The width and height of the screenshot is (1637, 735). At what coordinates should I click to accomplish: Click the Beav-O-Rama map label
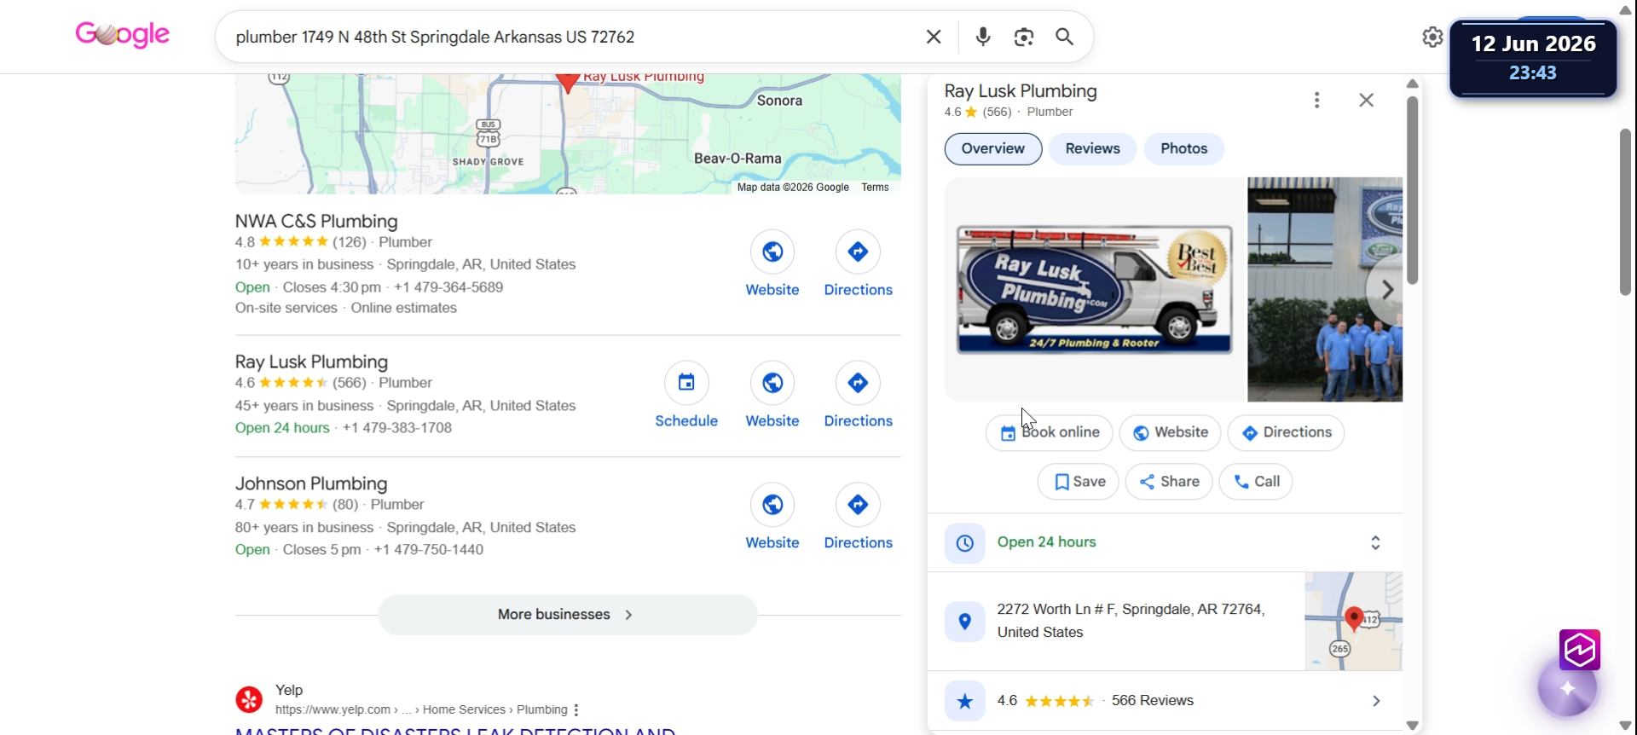(x=738, y=159)
